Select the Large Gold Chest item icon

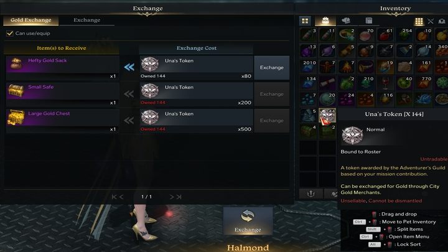tap(16, 117)
